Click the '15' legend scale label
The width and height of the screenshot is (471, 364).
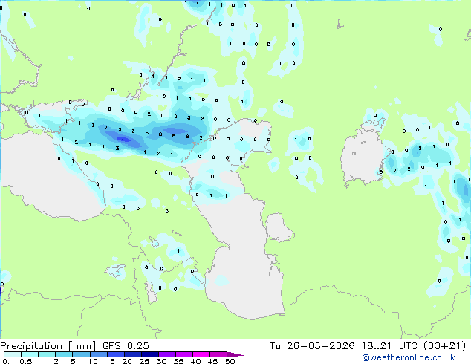pyautogui.click(x=110, y=361)
